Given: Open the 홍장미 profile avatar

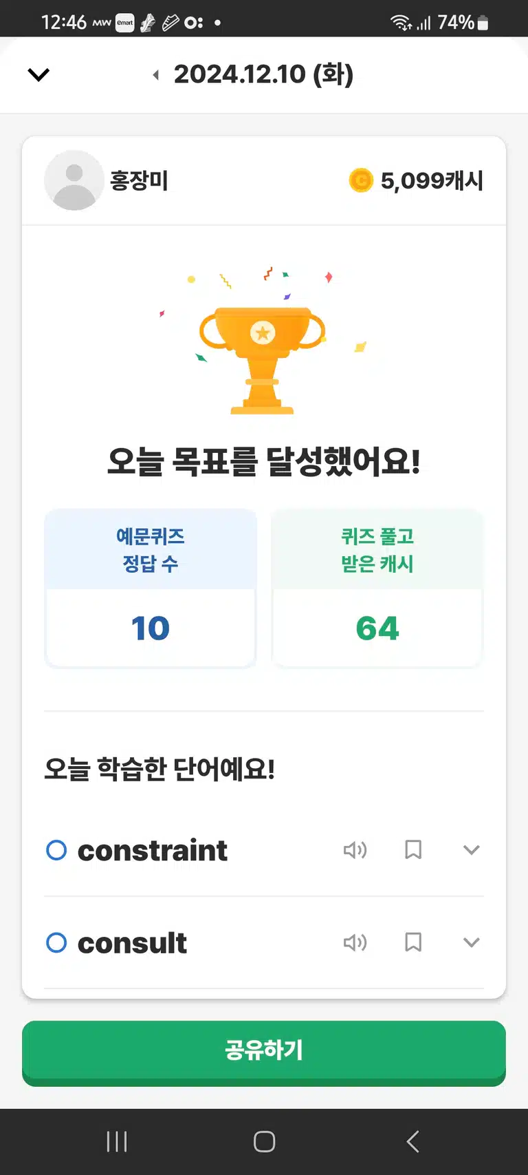Looking at the screenshot, I should pos(74,180).
